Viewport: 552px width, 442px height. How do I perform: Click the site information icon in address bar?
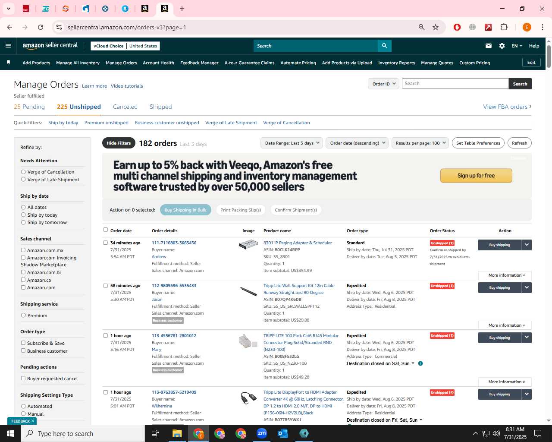coord(59,27)
